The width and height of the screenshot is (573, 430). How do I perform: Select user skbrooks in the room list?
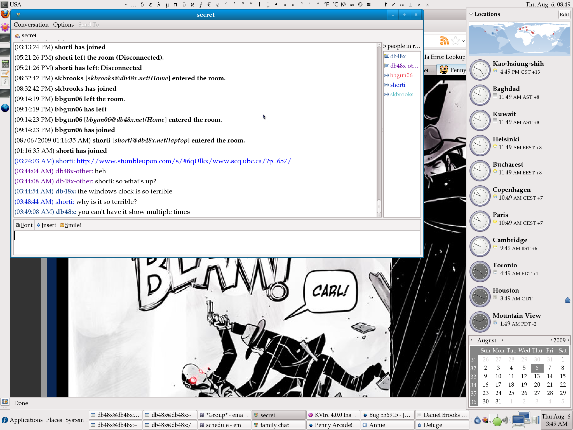pos(401,94)
